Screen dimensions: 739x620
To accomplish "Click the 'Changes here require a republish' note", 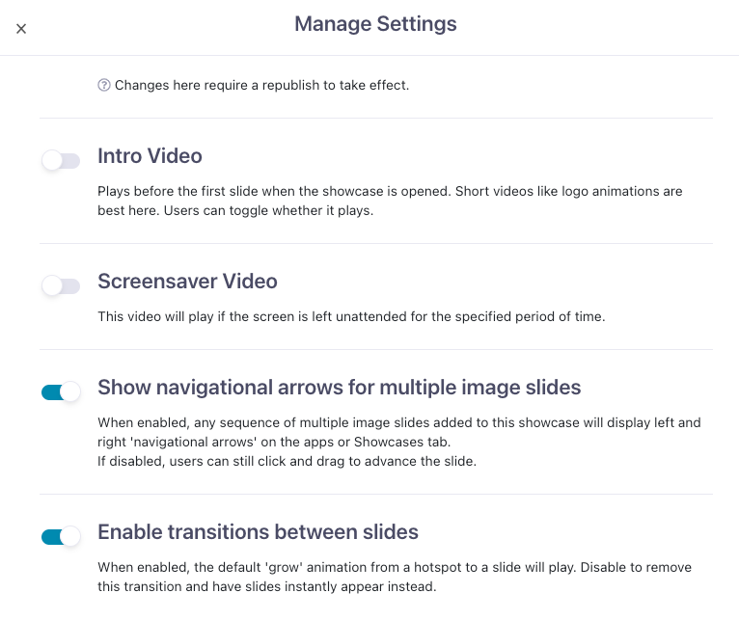I will [x=261, y=85].
